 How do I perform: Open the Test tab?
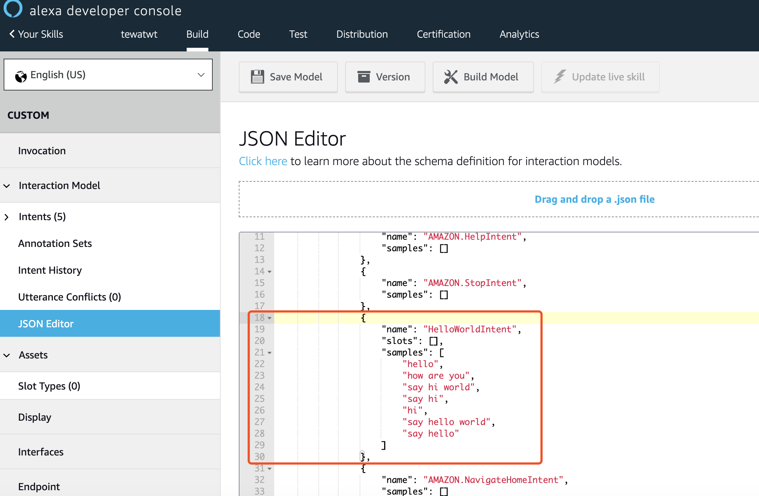tap(298, 34)
